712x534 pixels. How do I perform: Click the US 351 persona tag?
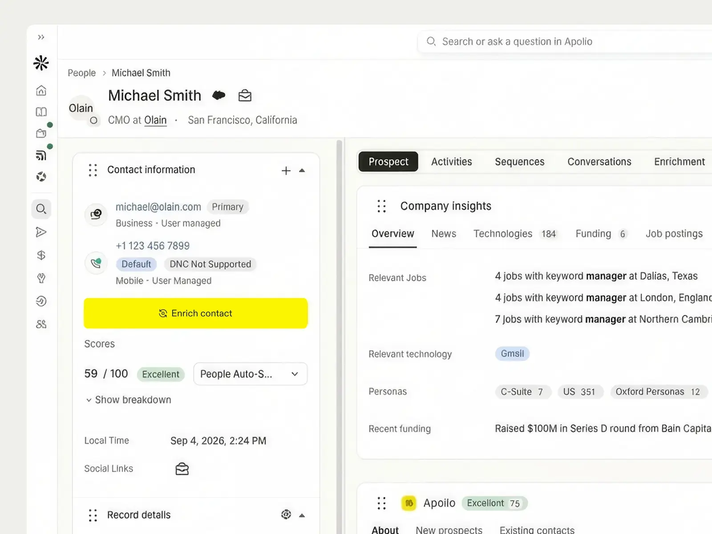(580, 392)
